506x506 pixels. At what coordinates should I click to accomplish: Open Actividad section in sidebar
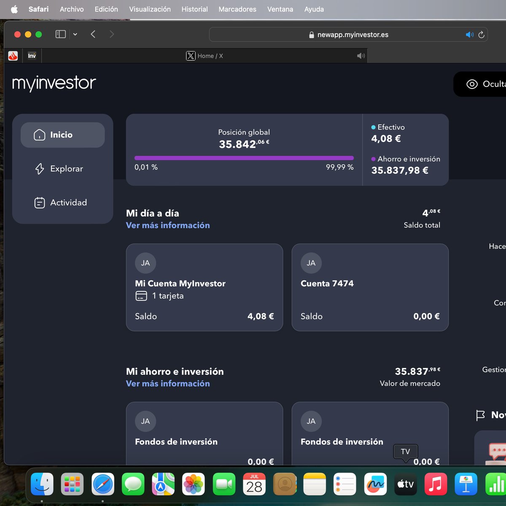(62, 202)
